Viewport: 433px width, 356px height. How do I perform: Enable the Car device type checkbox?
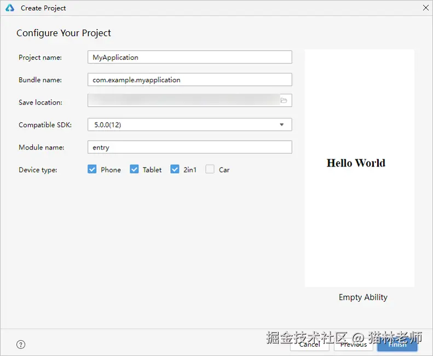(210, 169)
